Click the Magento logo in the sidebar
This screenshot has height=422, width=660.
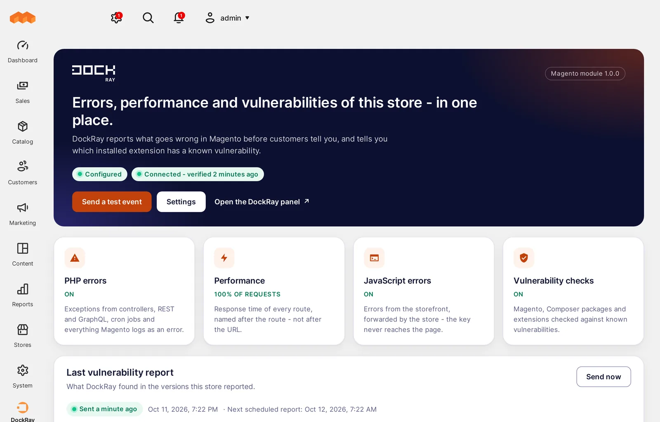(23, 18)
